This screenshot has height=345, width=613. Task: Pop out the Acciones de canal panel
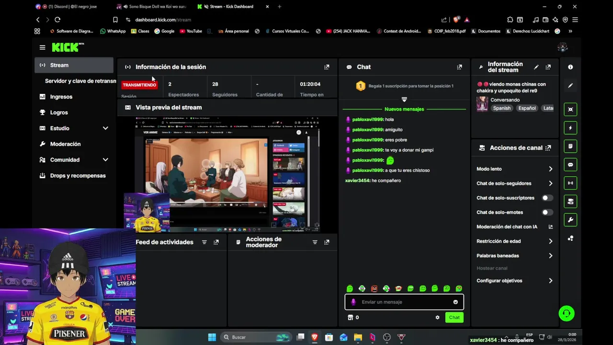tap(548, 148)
